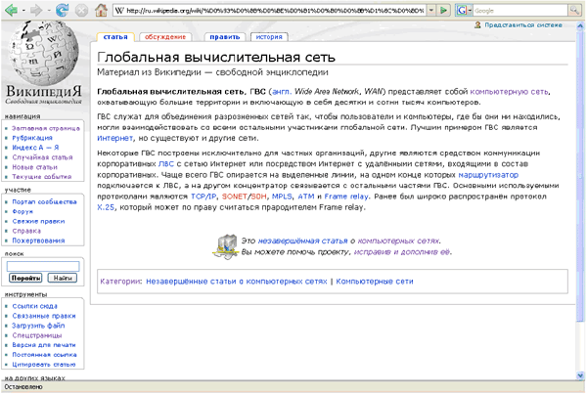Go to the Home page icon

pos(101,10)
